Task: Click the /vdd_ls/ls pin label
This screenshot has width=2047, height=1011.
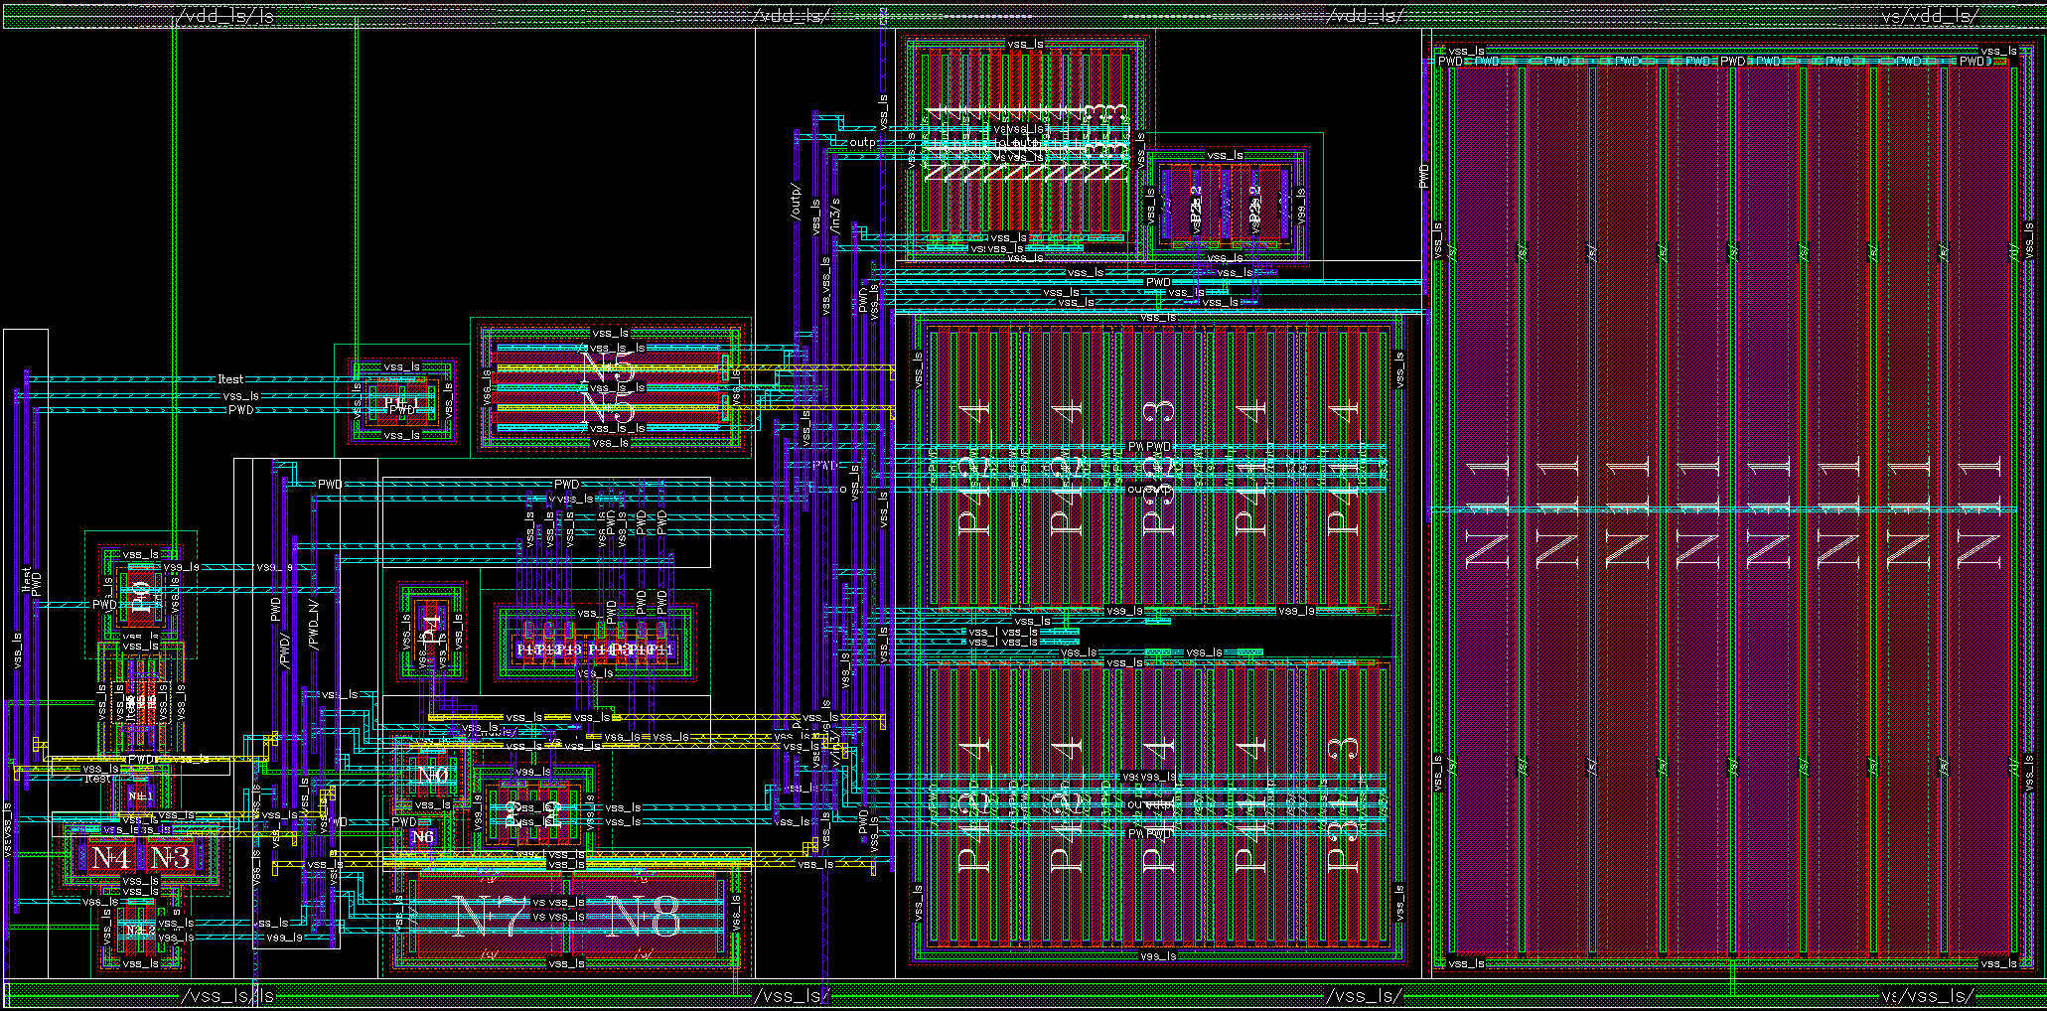Action: tap(225, 16)
